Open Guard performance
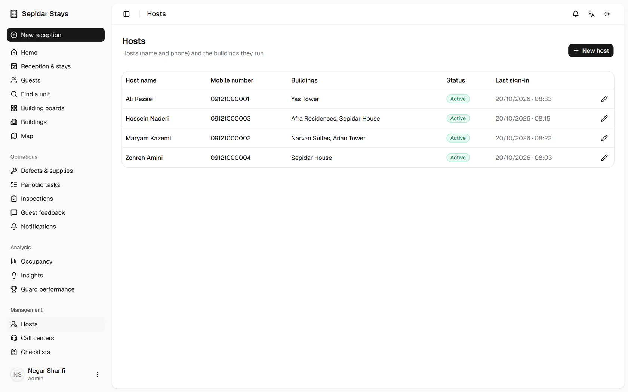Screen dimensions: 628x392 click(x=56, y=289)
